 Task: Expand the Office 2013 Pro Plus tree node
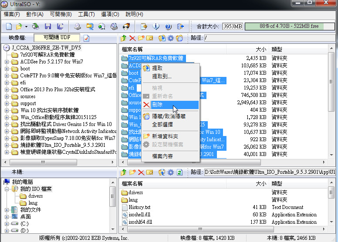click(x=7, y=90)
